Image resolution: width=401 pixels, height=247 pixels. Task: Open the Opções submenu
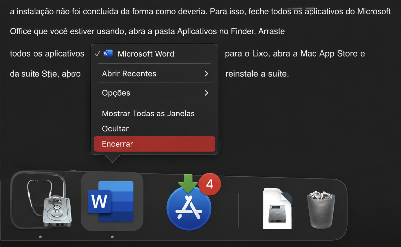coord(154,93)
